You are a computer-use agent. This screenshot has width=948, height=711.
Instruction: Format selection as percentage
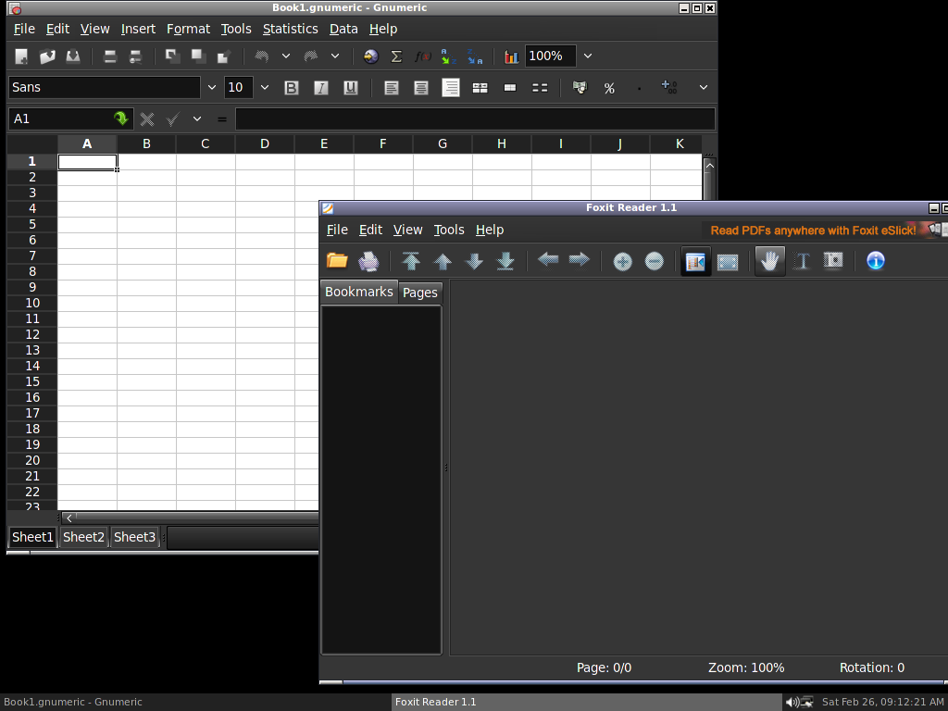[609, 88]
